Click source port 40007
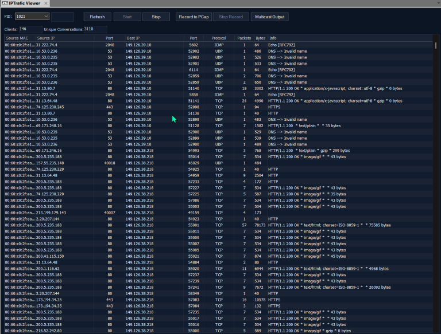 110,213
